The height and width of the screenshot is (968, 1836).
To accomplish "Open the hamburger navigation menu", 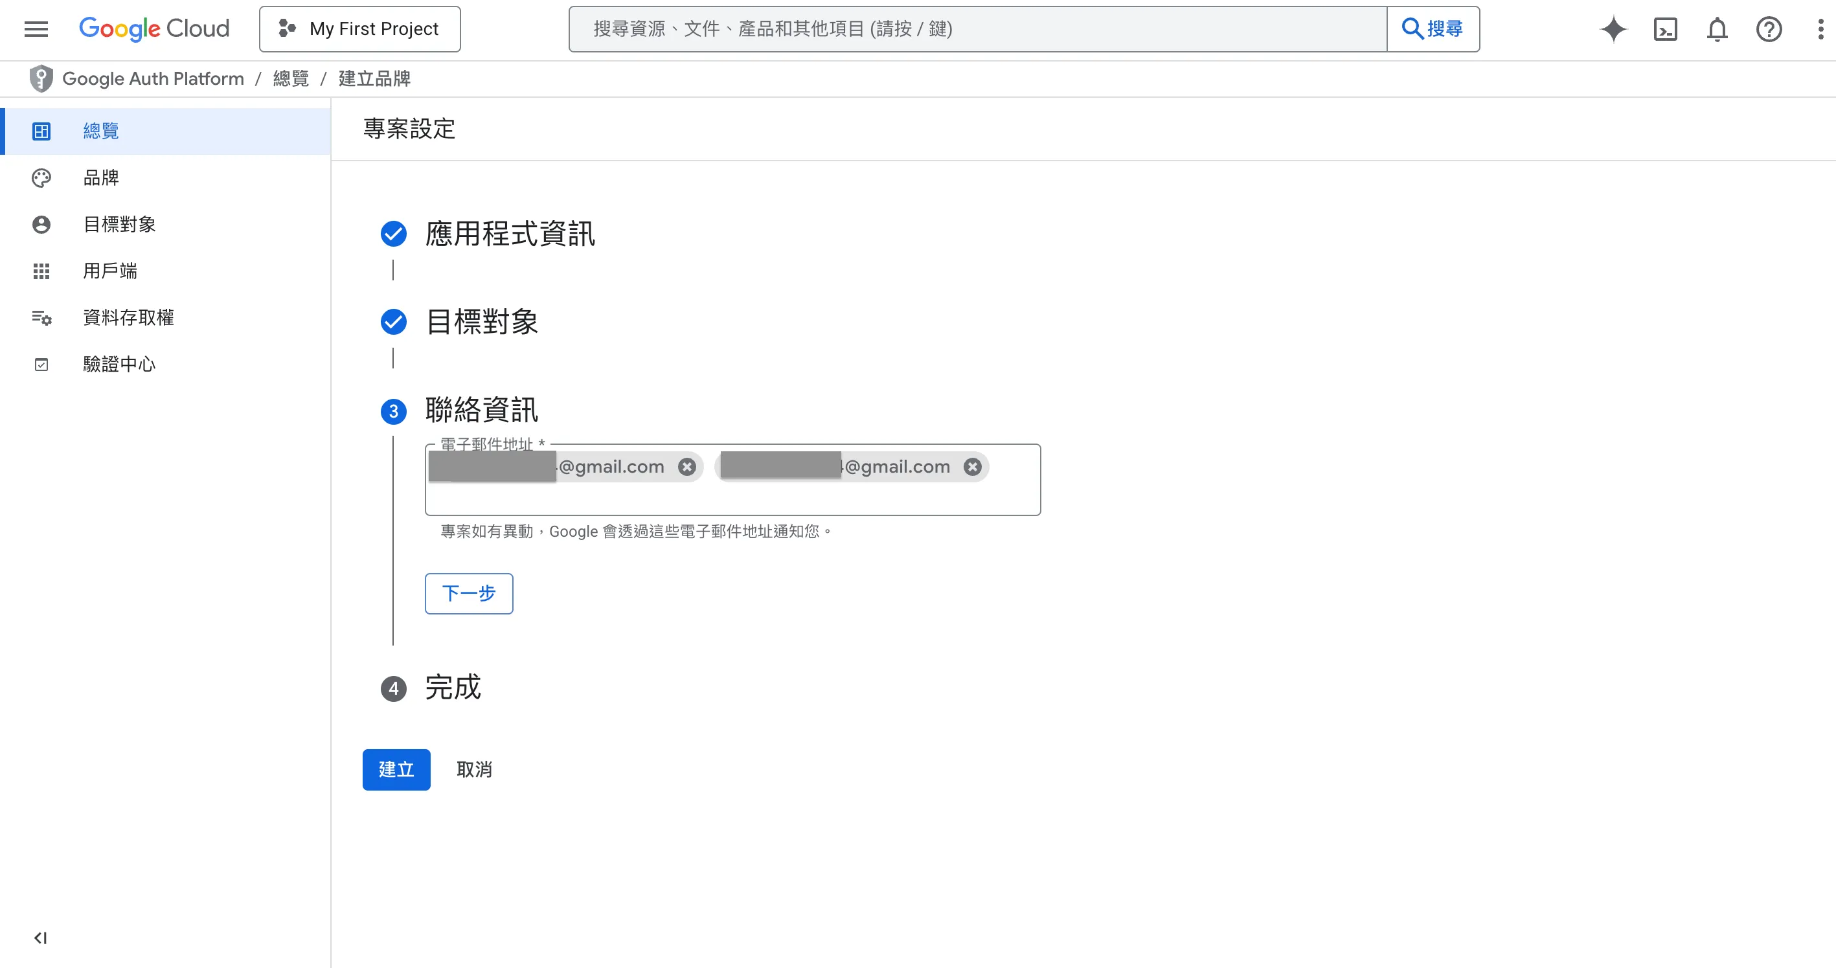I will (36, 28).
